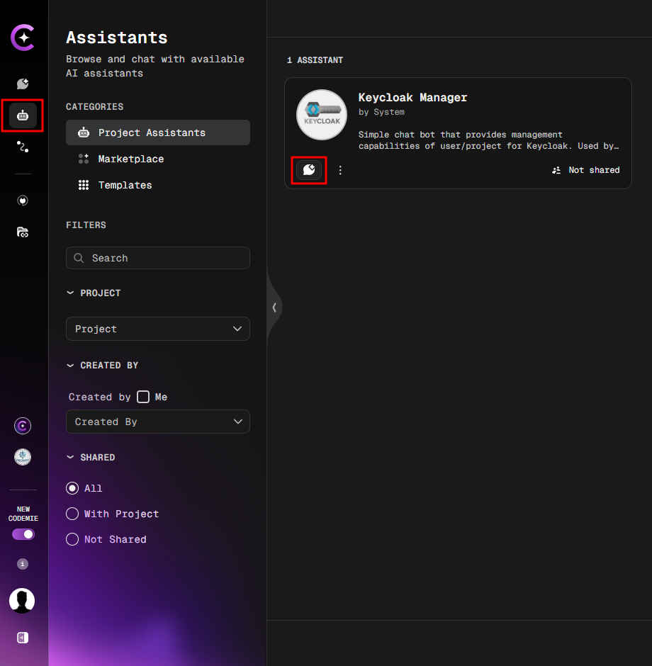Open the Created By dropdown
Viewport: 652px width, 666px height.
[x=157, y=422]
